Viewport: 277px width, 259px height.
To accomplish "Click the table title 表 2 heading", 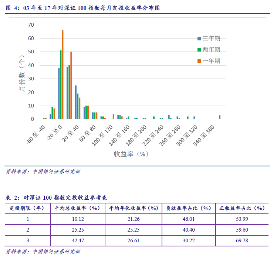I will (56, 197).
